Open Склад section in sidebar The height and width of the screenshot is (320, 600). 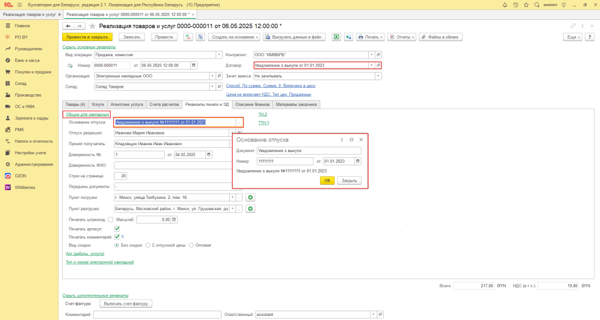21,83
